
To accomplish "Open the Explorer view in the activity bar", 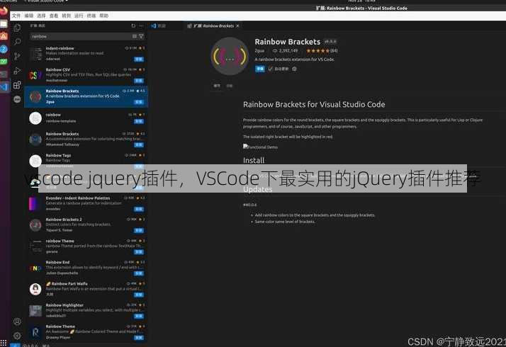I will point(17,28).
